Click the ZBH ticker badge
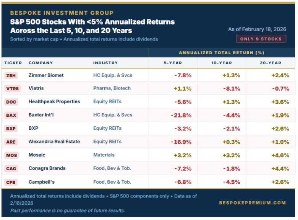Viewport: 298px width, 220px height. coord(11,75)
